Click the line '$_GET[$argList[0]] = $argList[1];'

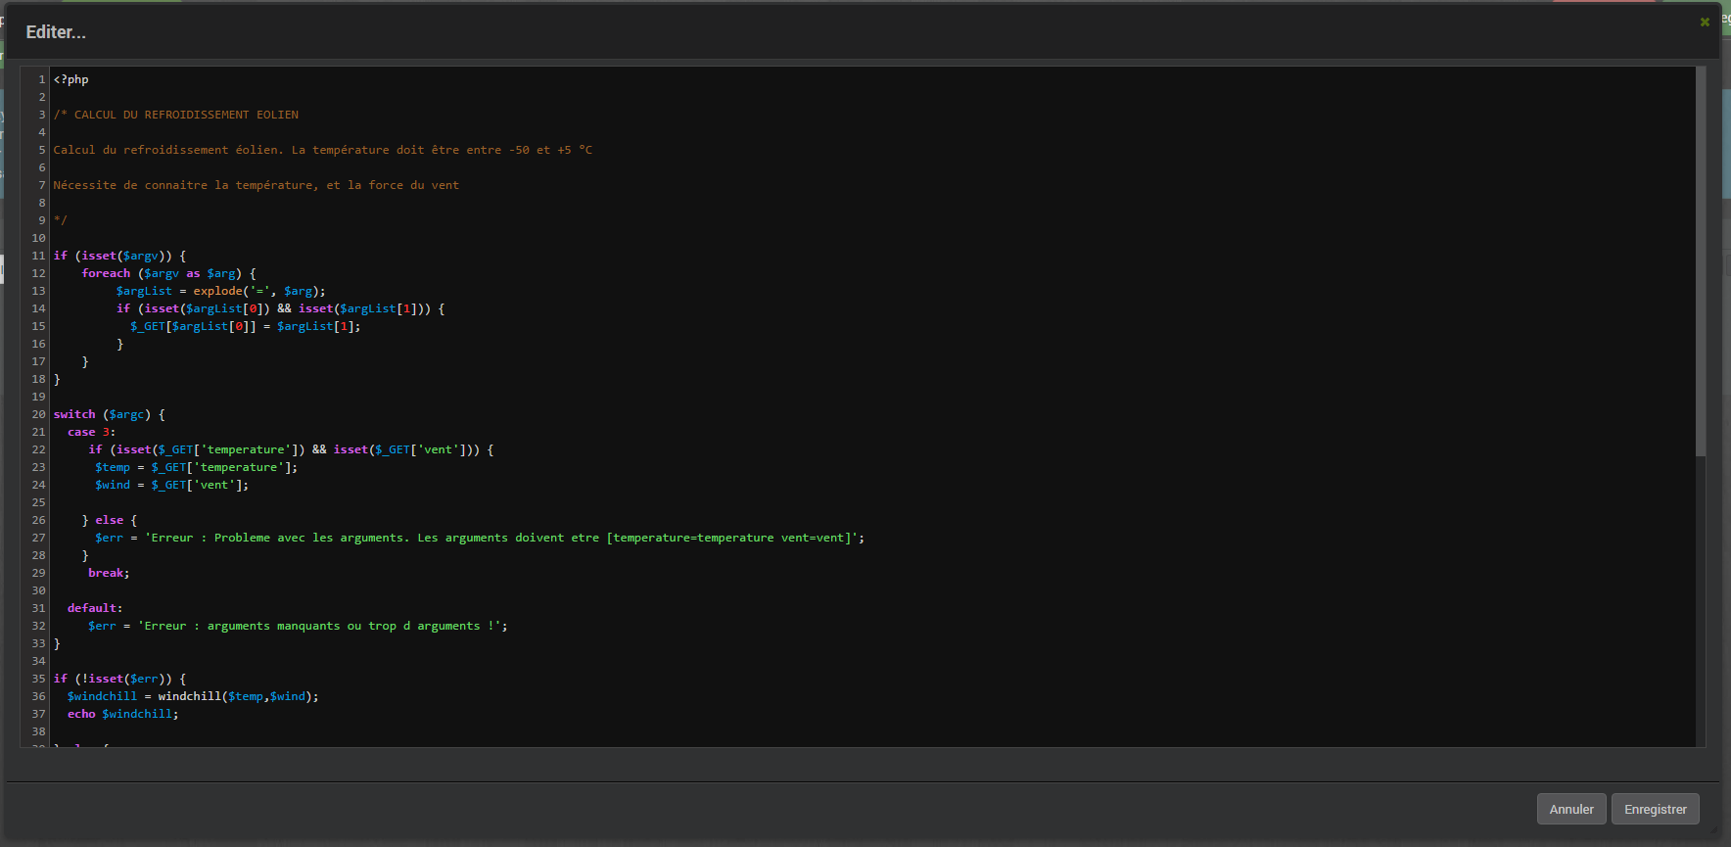click(245, 326)
